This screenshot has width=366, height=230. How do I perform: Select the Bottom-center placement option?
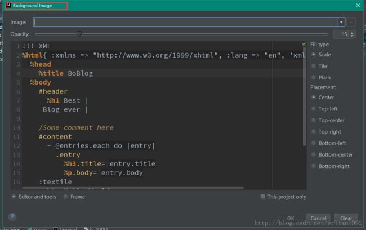(333, 154)
